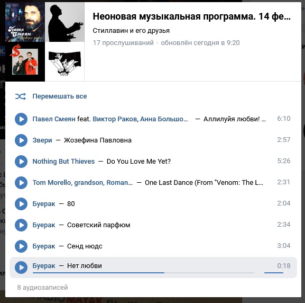Screen dimensions: 305x303
Task: Click Павел Смеян album cover thumbnail
Action: [25, 22]
